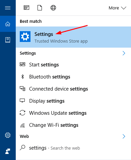Open Change Wi-Fi settings result
131x160 pixels.
click(x=73, y=125)
